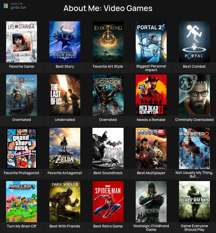Open the grids.fun link text
This screenshot has width=216, height=233.
pos(18,7)
